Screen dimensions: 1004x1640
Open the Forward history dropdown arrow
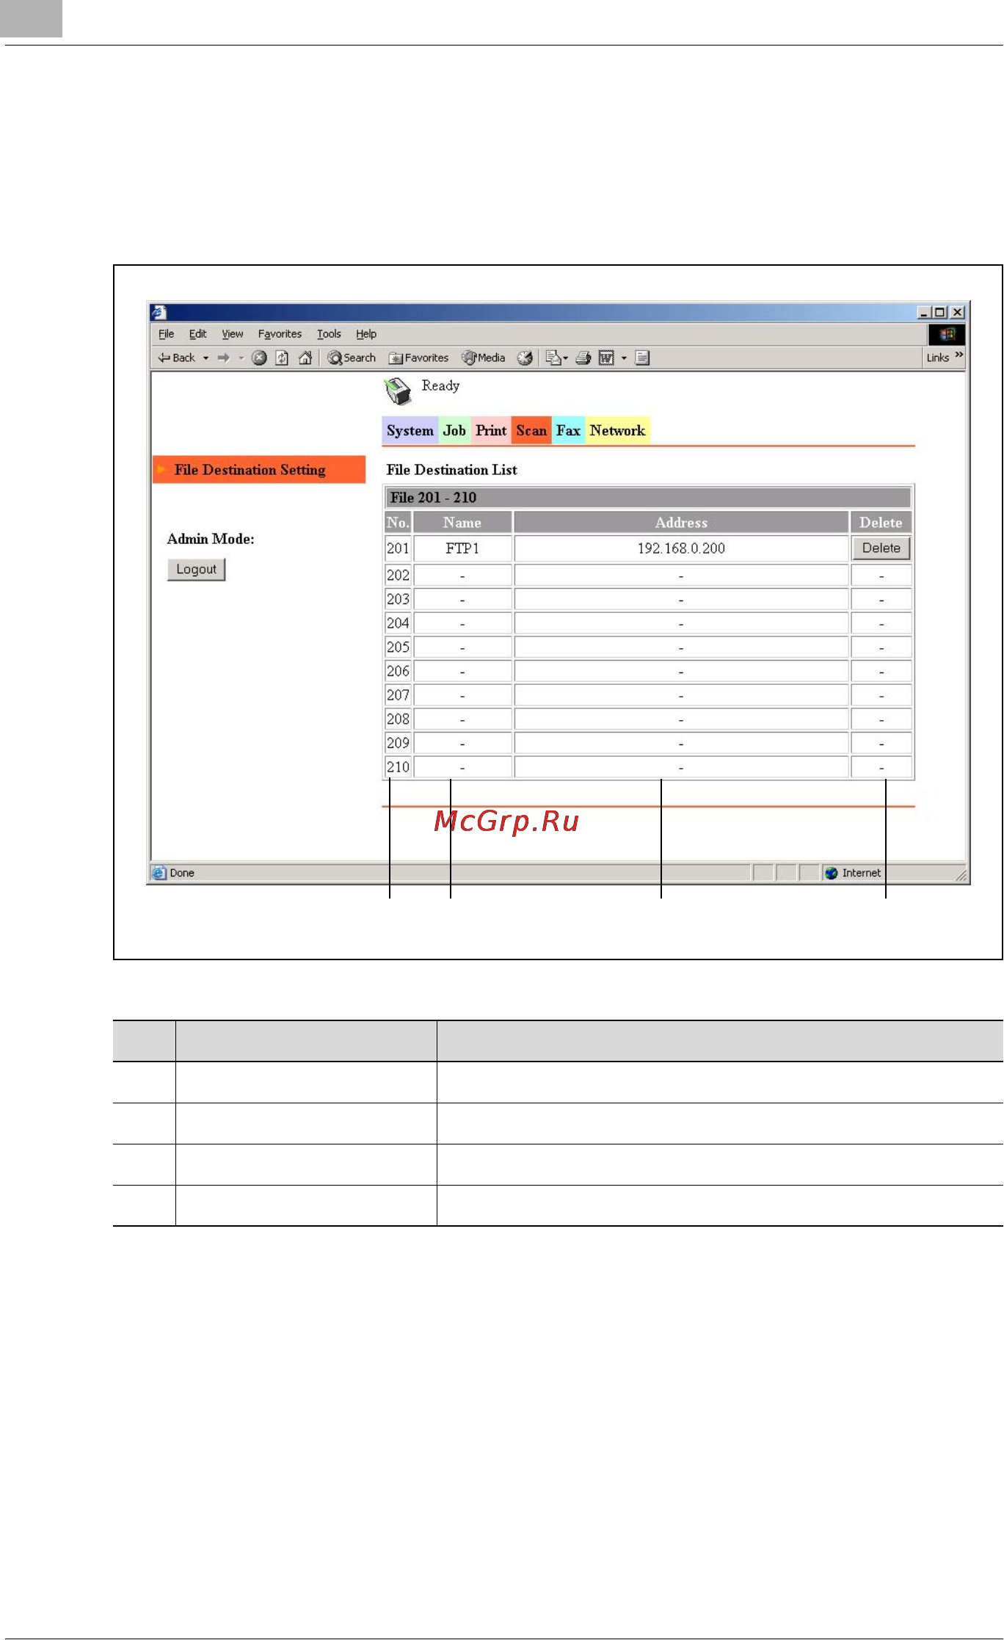click(241, 358)
